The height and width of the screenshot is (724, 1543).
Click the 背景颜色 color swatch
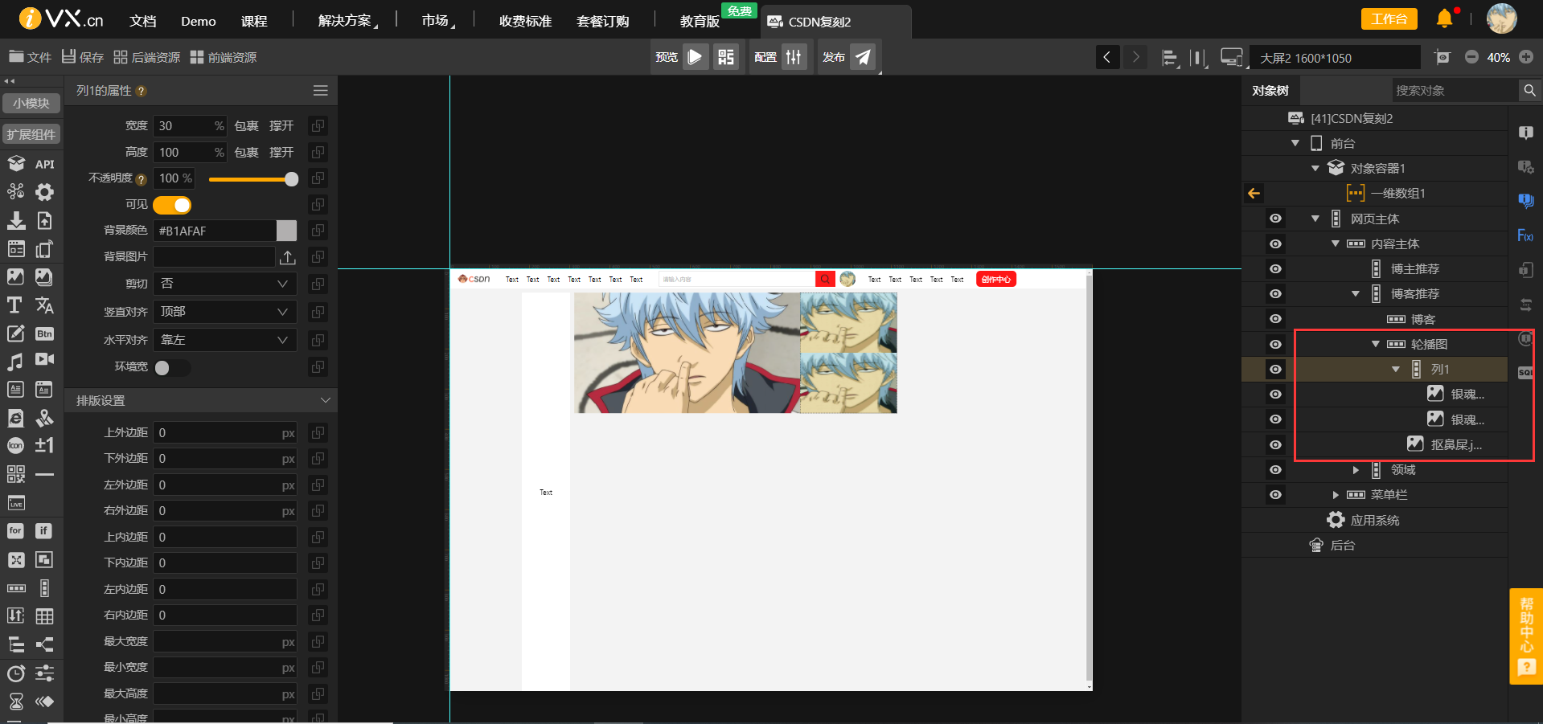click(286, 231)
